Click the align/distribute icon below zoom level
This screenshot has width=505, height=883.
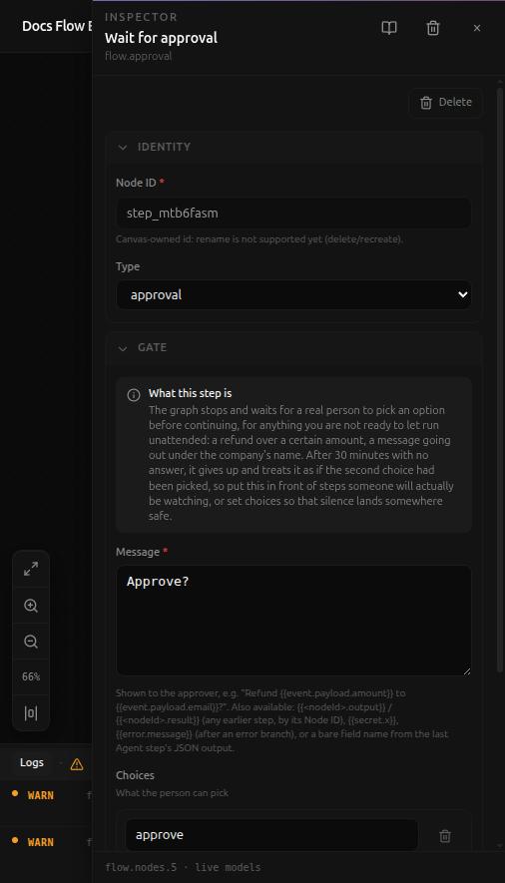[31, 713]
